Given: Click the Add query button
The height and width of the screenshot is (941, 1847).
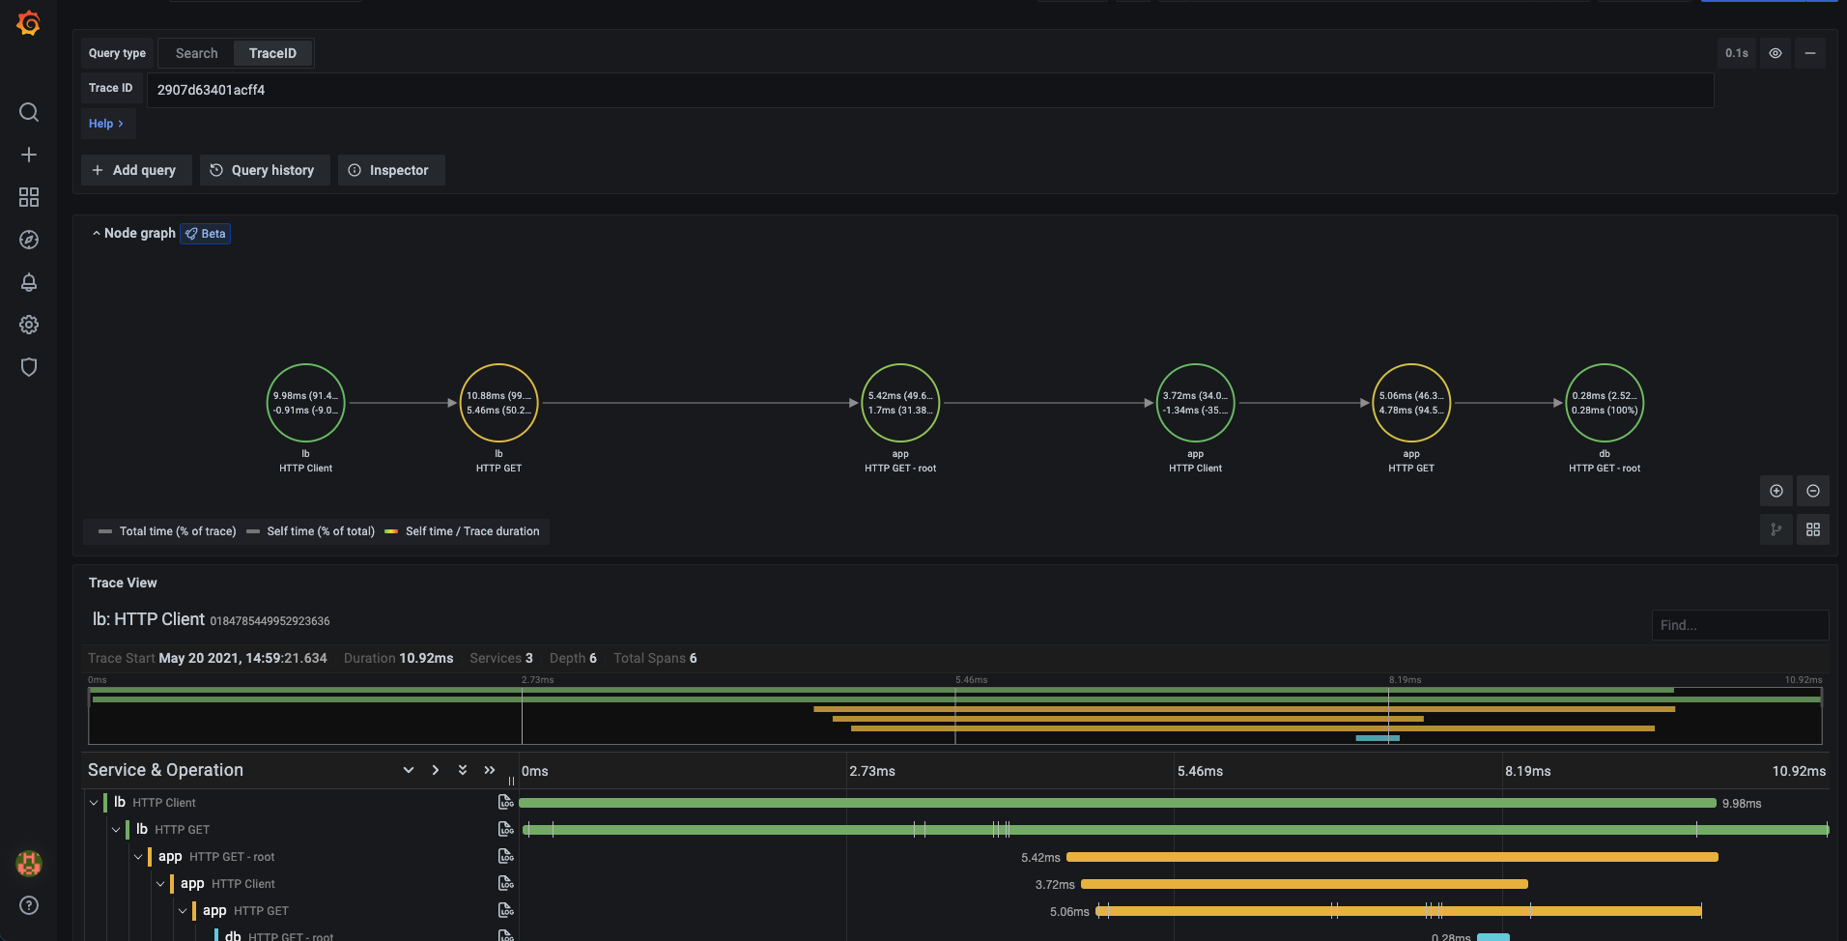Looking at the screenshot, I should coord(135,169).
